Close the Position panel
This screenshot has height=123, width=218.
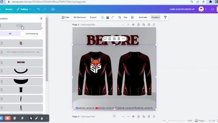tap(41, 19)
